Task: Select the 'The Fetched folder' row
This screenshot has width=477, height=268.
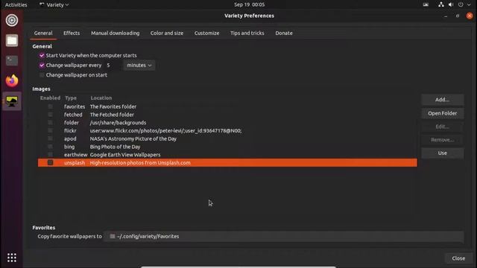Action: [x=227, y=115]
